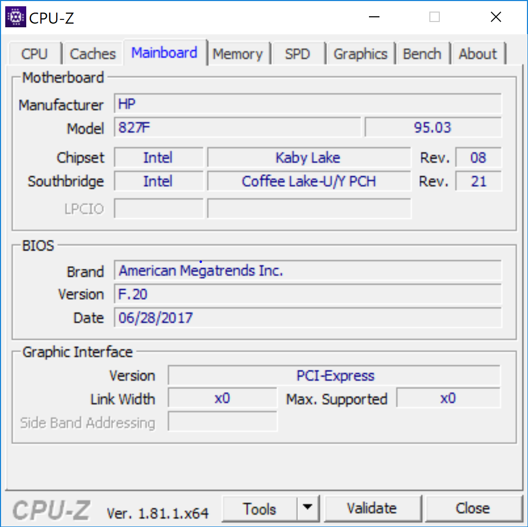The image size is (528, 527).
Task: Open the About tab
Action: 478,54
